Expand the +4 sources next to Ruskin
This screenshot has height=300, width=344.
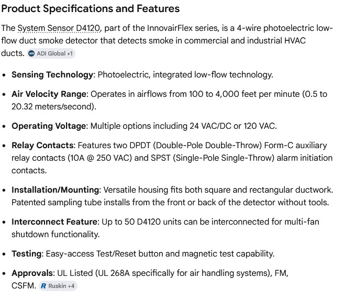71,286
